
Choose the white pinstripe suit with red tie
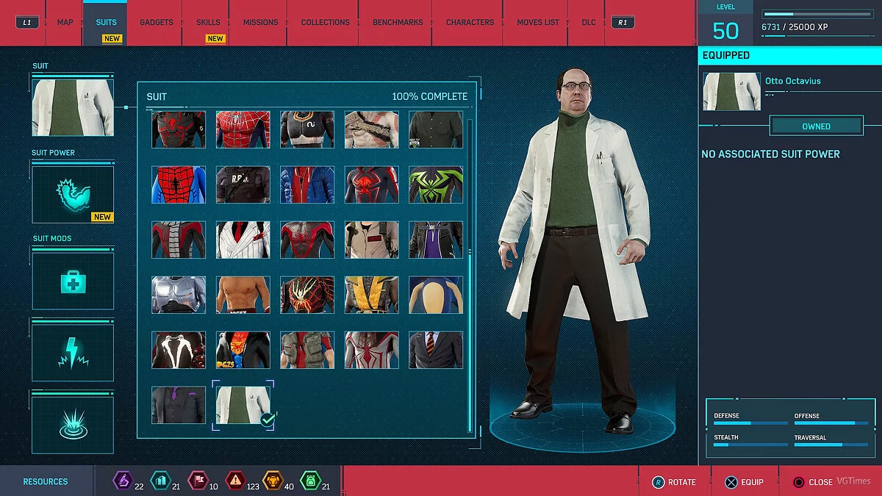(243, 240)
